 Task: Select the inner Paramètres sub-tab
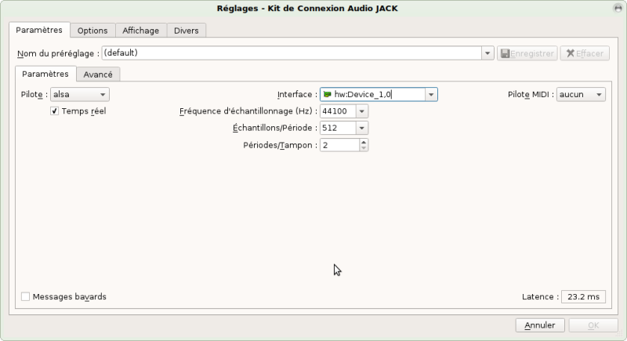45,74
